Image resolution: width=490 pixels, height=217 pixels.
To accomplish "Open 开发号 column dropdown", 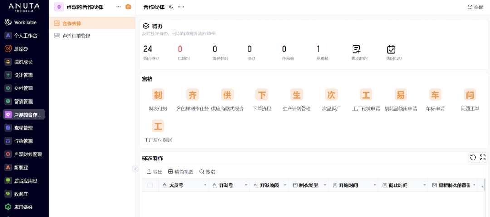I will point(246,185).
